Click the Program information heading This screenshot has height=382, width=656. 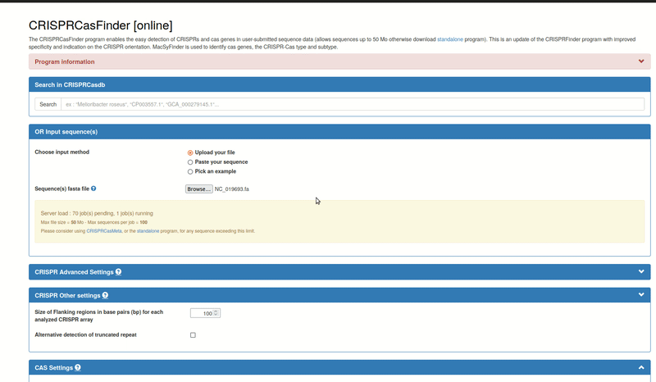point(65,62)
